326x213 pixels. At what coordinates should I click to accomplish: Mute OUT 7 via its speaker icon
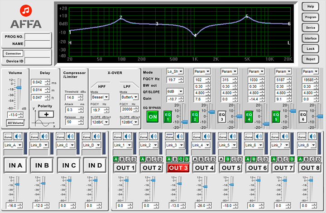pos(285,137)
